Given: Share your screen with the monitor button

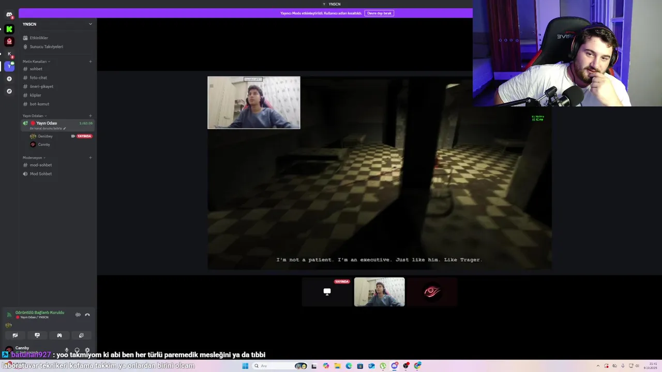Looking at the screenshot, I should click(37, 335).
